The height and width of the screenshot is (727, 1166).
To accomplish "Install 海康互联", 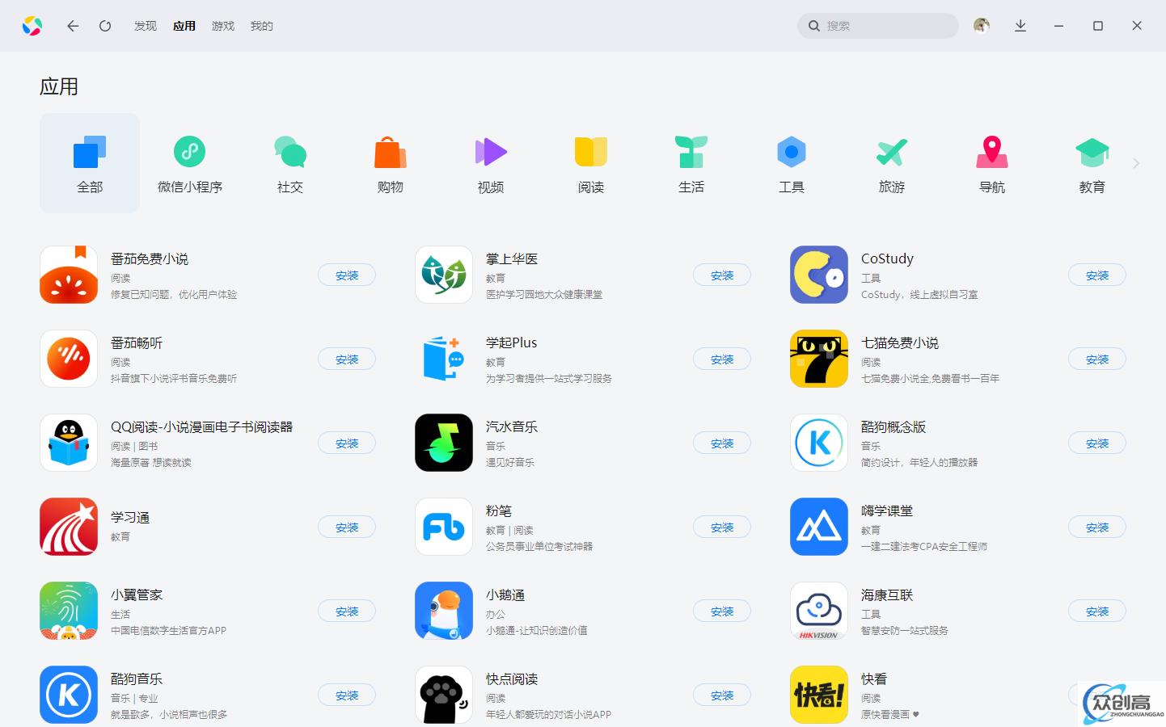I will [x=1097, y=611].
